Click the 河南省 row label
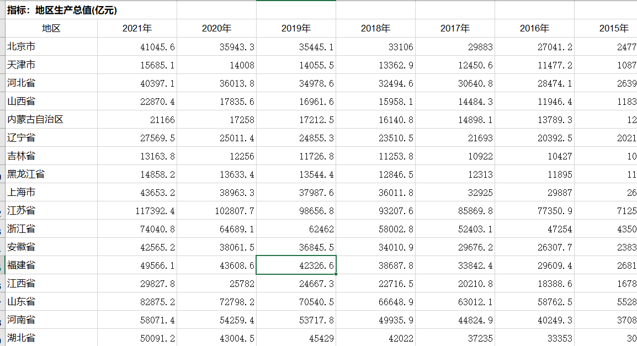637x346 pixels. (51, 320)
